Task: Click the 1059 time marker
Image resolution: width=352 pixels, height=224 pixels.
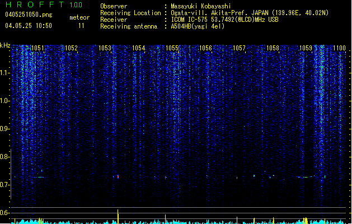Action: (306, 48)
